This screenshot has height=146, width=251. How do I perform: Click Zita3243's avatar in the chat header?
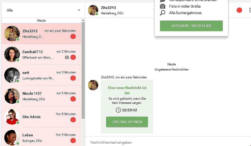tap(93, 10)
